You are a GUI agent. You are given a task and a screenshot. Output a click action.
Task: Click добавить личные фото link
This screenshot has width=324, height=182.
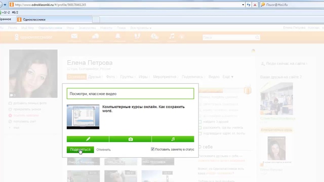point(30,103)
